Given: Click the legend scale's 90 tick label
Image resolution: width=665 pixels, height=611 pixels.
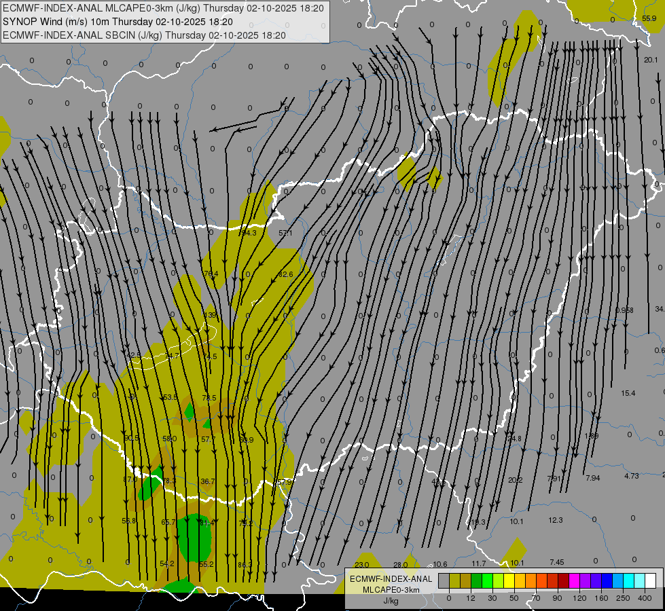Looking at the screenshot, I should (557, 598).
